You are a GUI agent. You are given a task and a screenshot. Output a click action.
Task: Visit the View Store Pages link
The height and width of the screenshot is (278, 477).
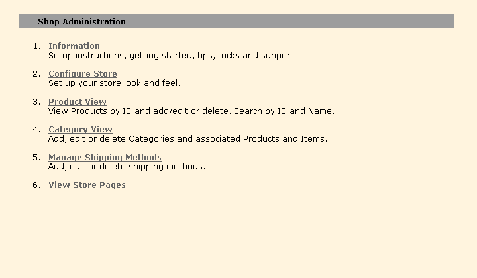87,185
